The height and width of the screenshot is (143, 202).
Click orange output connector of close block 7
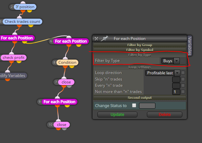(x=64, y=86)
